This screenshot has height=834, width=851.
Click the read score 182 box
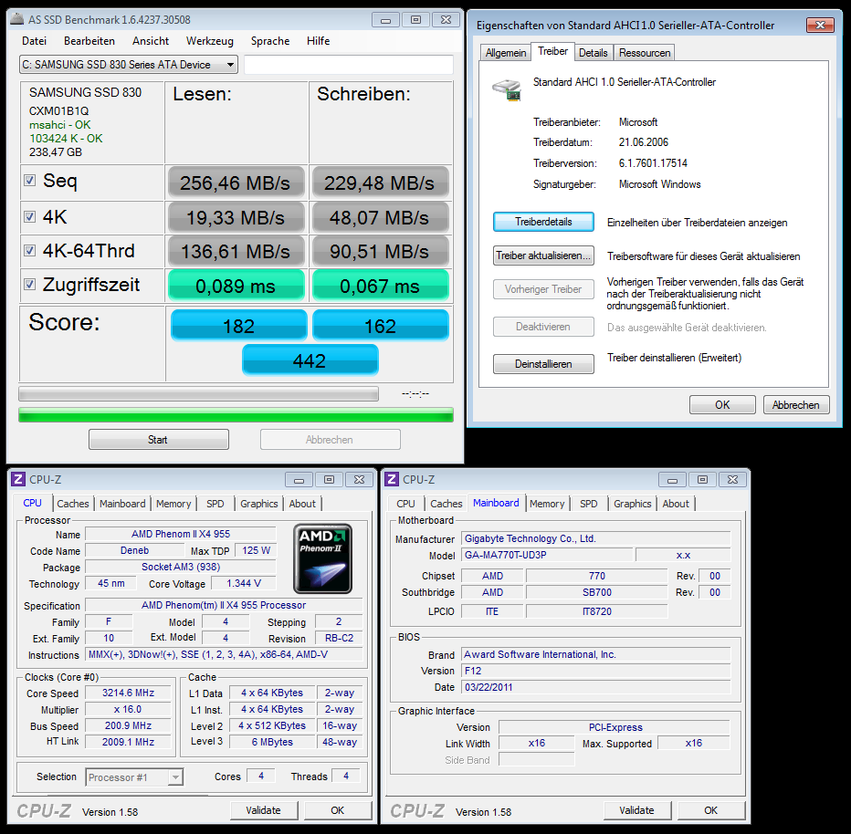click(239, 326)
